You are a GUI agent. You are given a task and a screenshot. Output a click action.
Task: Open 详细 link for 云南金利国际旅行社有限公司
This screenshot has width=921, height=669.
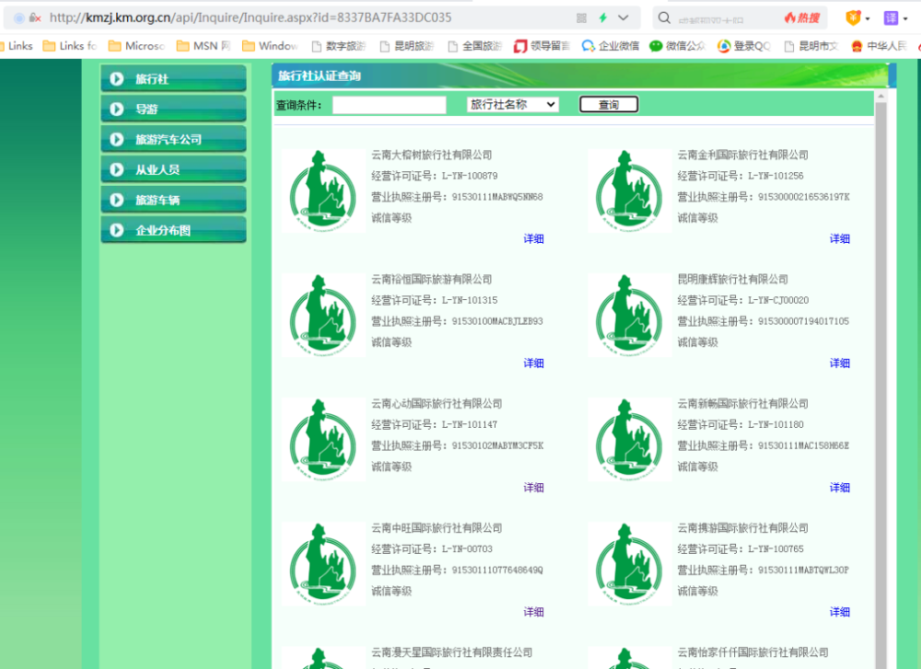[839, 239]
